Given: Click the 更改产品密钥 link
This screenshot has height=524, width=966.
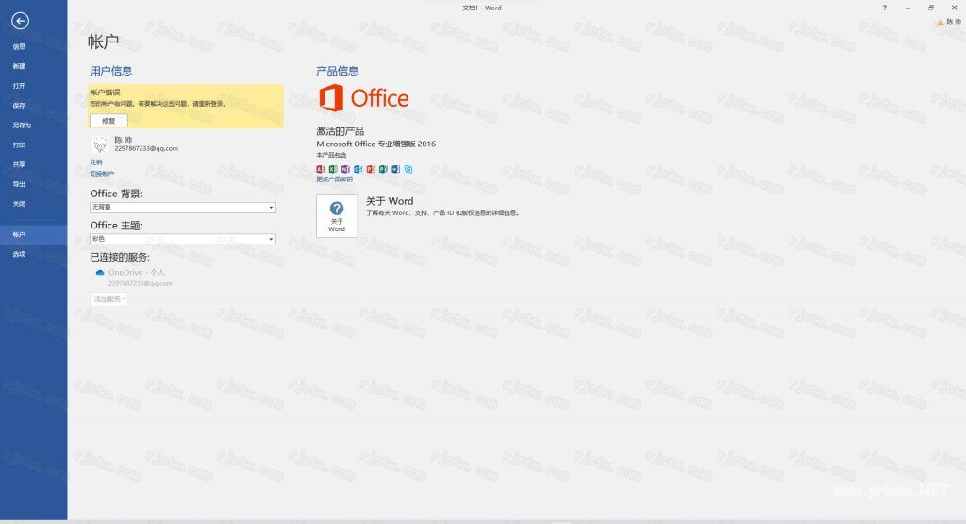Looking at the screenshot, I should point(335,179).
